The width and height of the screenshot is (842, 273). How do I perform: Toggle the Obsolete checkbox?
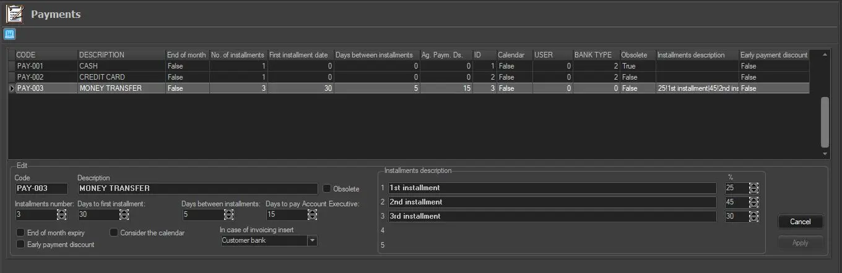pyautogui.click(x=327, y=188)
